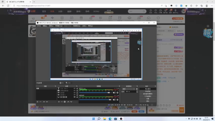The width and height of the screenshot is (215, 121).
Task: Expand the Douyu 视频 dropdown in the nav bar
Action: [x=70, y=11]
